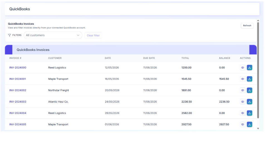Select Northstar Freight customer cell
This screenshot has width=265, height=141.
(58, 90)
